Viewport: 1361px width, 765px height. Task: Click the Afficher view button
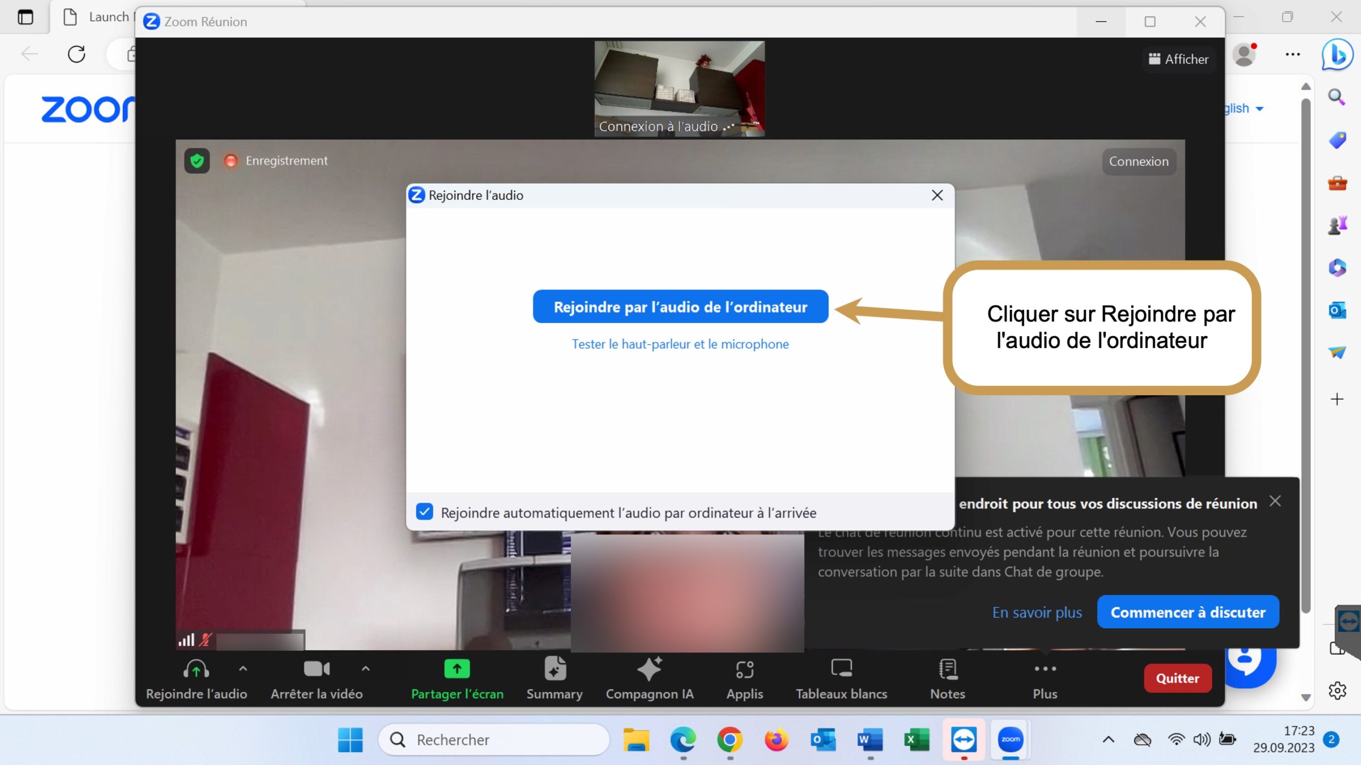click(1179, 59)
